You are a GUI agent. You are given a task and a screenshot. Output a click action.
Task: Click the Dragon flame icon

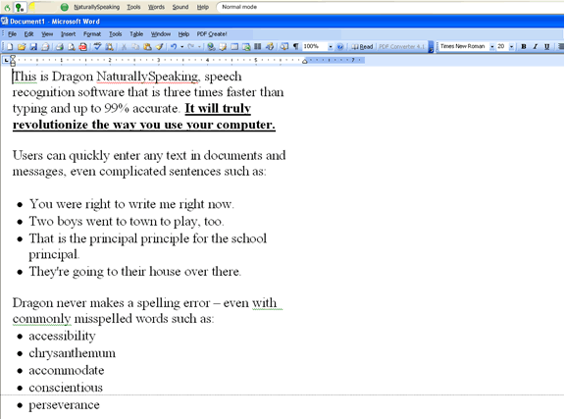[7, 7]
